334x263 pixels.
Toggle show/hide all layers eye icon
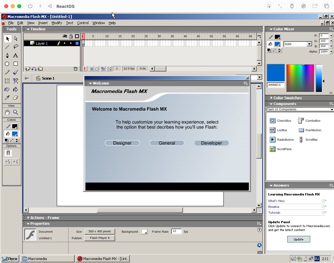(x=65, y=36)
